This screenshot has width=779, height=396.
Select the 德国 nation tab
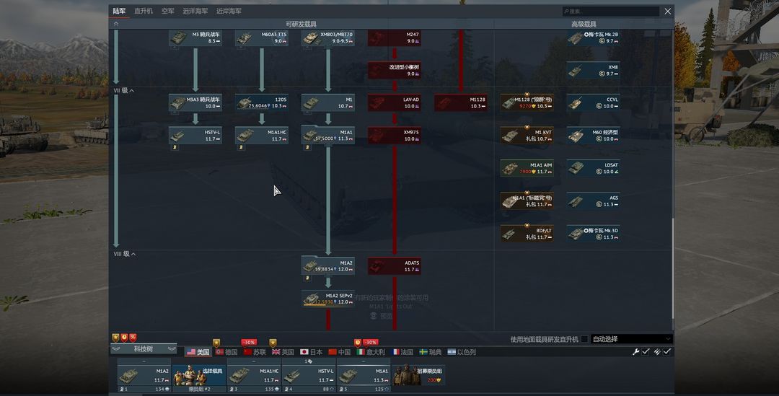click(x=226, y=352)
